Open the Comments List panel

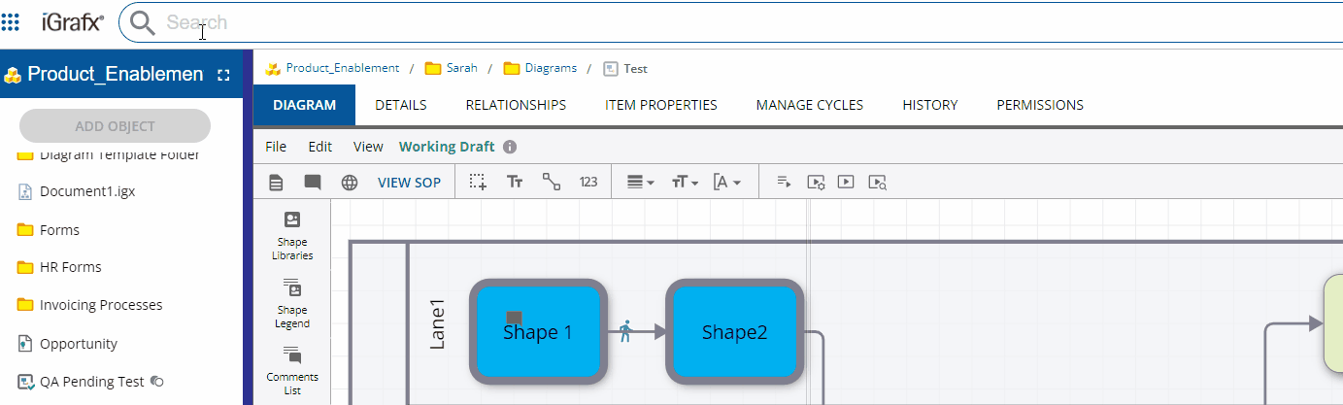coord(292,370)
